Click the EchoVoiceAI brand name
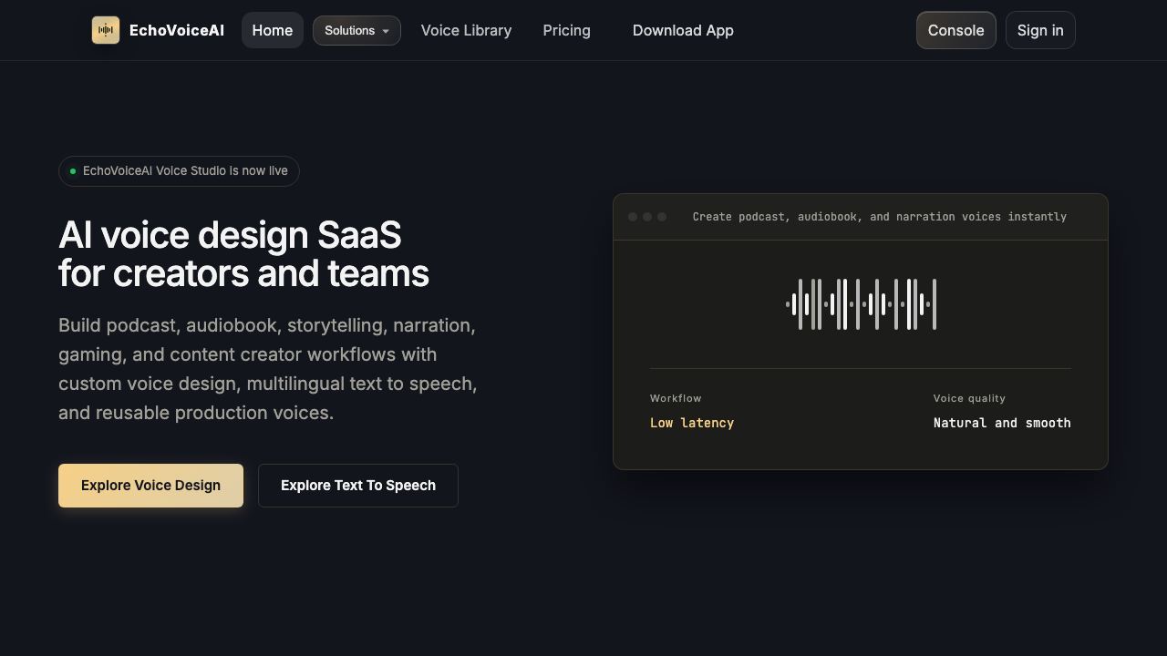 coord(177,30)
